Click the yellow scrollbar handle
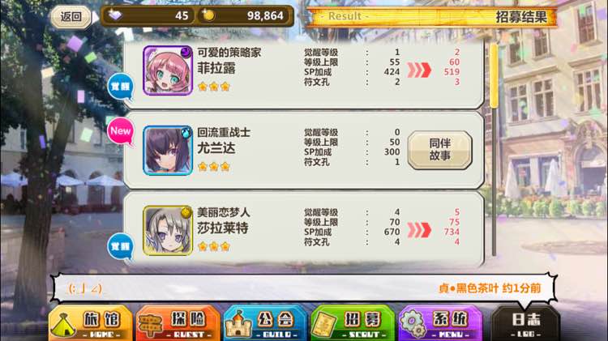This screenshot has height=341, width=608. click(x=494, y=76)
